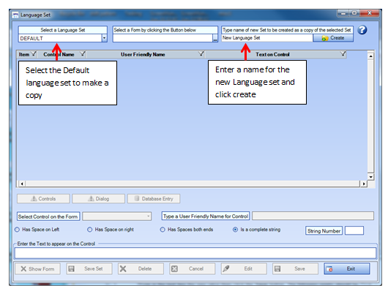This screenshot has width=388, height=291.
Task: Select the Has Space on right radio
Action: (x=89, y=230)
